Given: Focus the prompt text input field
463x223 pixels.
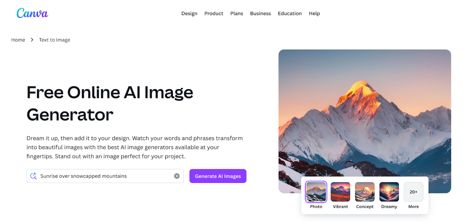Looking at the screenshot, I should tap(105, 176).
